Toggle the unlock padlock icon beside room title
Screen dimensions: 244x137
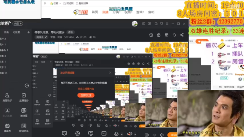click(x=159, y=35)
